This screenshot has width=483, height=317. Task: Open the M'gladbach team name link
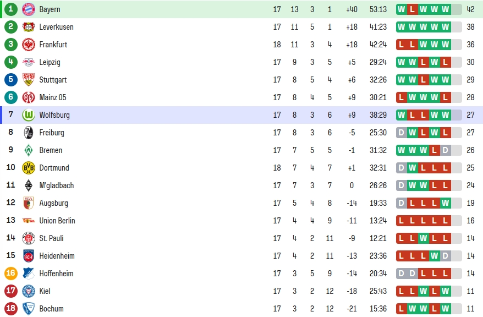click(57, 185)
